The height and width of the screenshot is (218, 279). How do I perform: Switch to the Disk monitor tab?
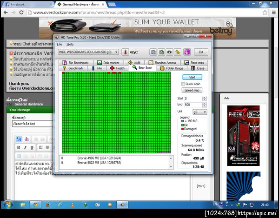click(108, 63)
